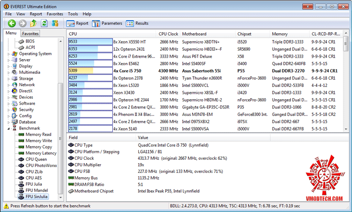Click the Storage icon in tree

click(15, 79)
